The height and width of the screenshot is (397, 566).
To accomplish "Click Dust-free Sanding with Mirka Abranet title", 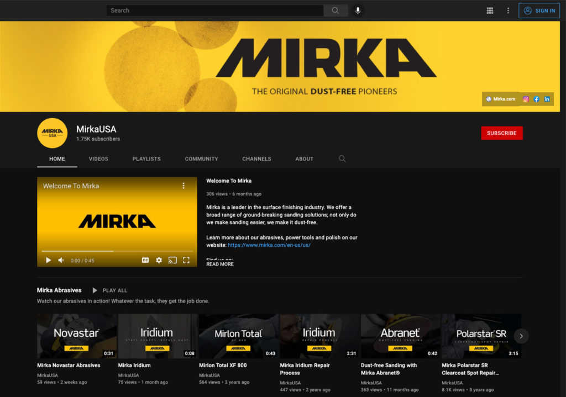I will pos(389,369).
